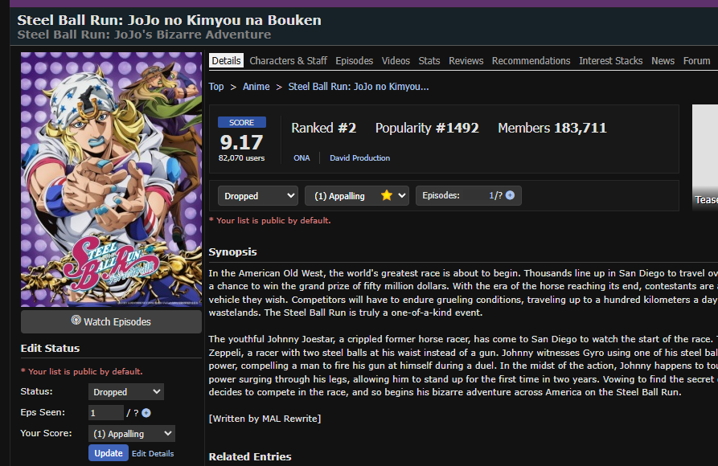Click the 9.17 score value
Image resolution: width=718 pixels, height=466 pixels.
coord(241,142)
